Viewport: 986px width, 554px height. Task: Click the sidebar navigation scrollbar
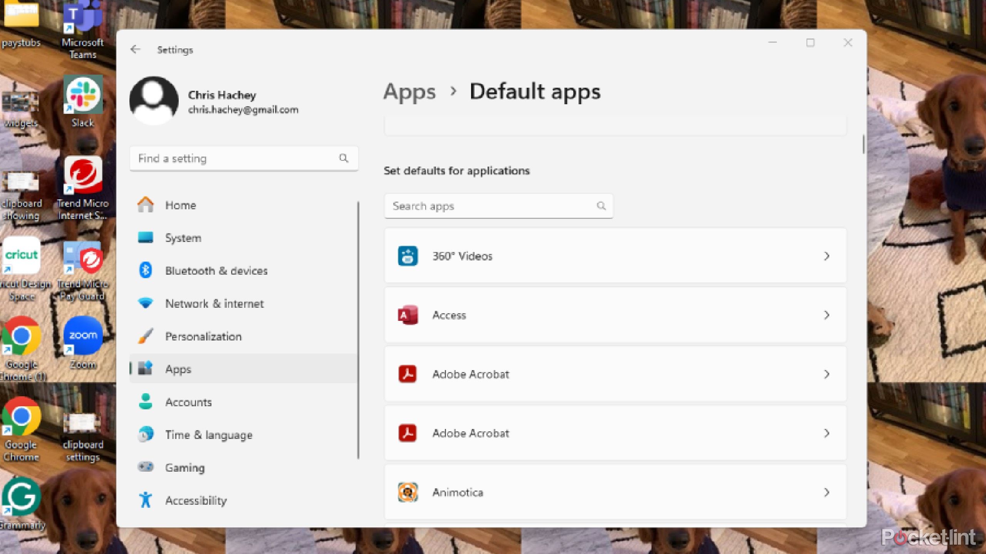(x=358, y=330)
